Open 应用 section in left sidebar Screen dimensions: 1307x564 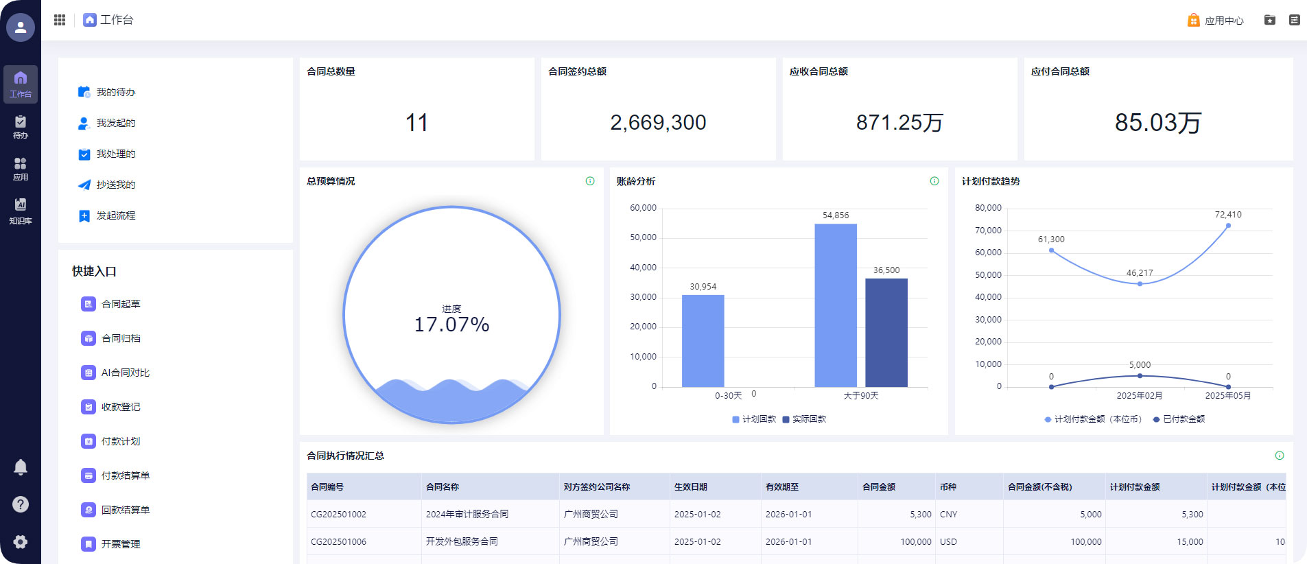21,168
